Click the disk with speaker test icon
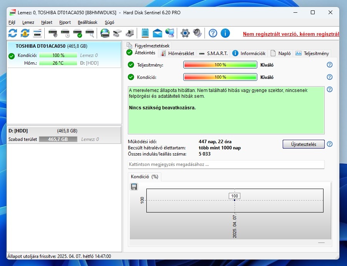The image size is (347, 266). pos(53,33)
